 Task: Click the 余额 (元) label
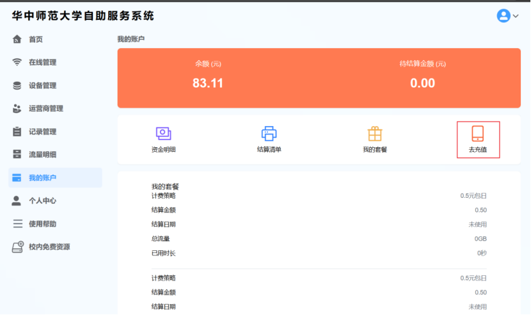(209, 64)
